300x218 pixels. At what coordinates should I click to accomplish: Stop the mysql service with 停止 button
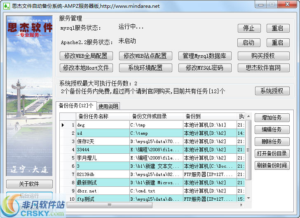click(x=249, y=28)
